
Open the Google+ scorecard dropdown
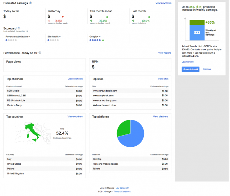(95, 37)
